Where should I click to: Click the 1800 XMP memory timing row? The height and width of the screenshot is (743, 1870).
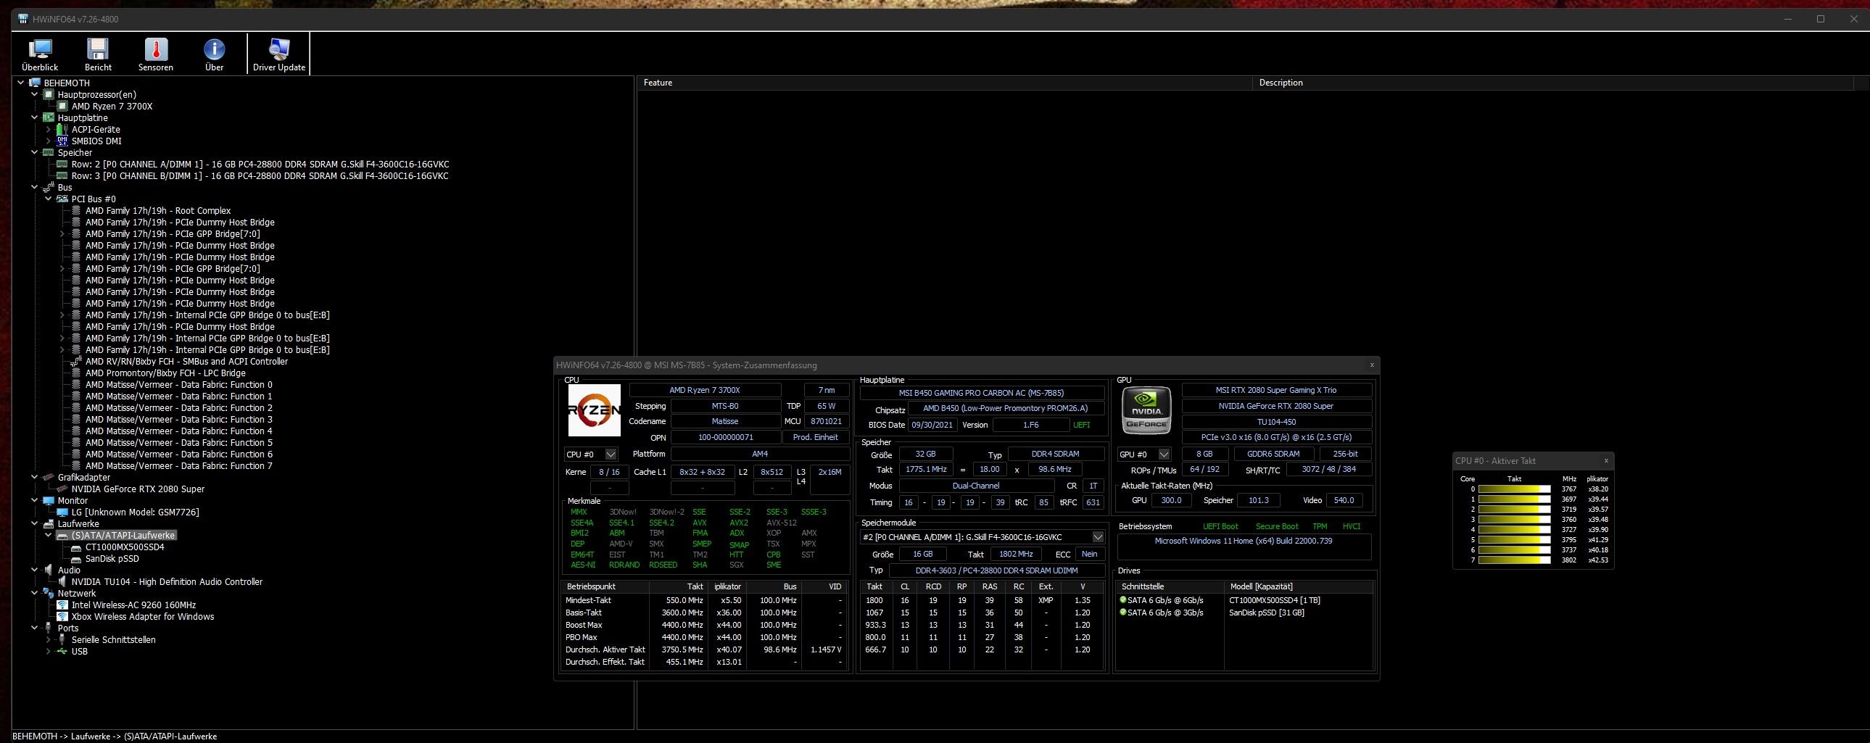pyautogui.click(x=982, y=601)
